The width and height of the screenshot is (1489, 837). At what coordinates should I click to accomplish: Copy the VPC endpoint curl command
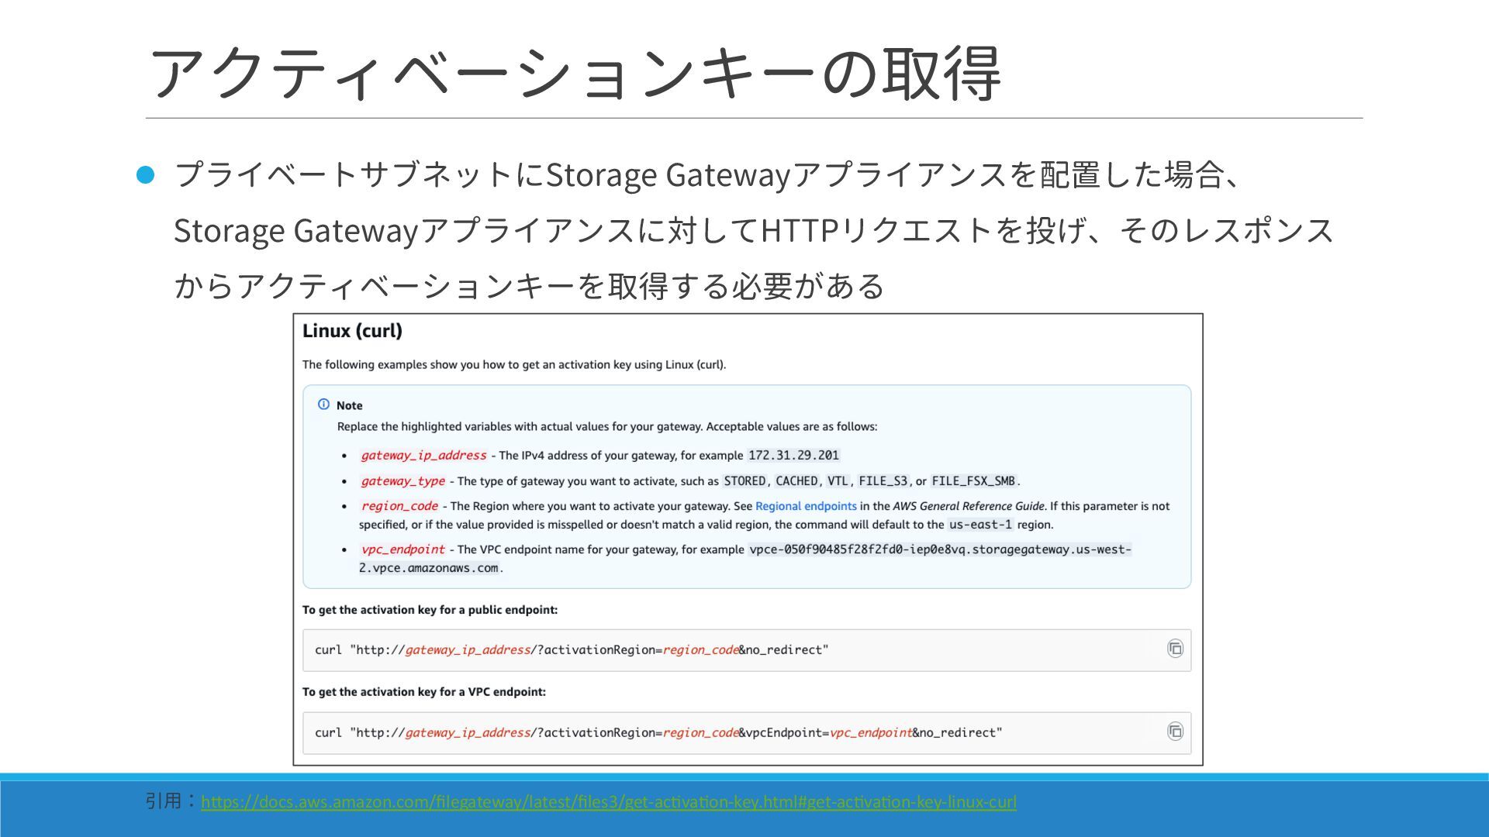pyautogui.click(x=1175, y=731)
